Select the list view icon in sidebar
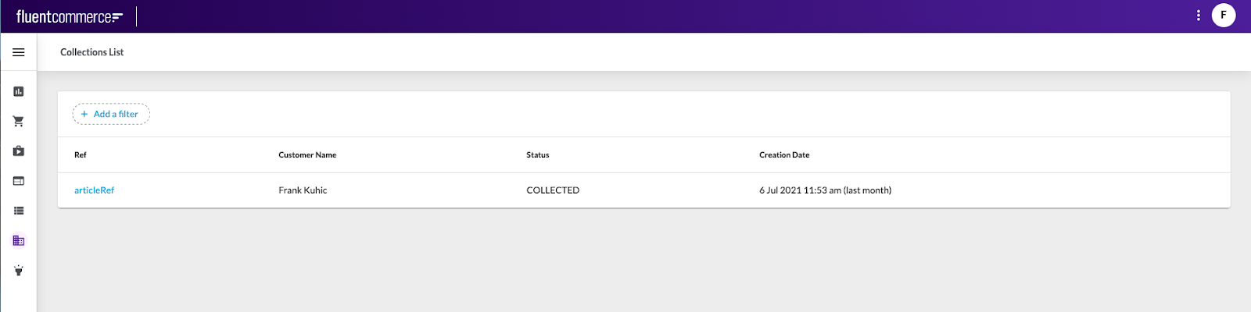Screen dimensions: 1251x312 point(19,211)
